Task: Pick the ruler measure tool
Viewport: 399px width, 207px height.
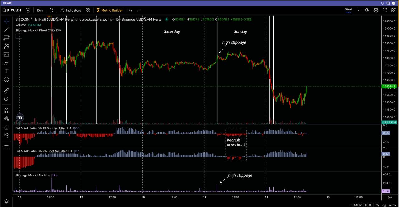Action: tap(6, 91)
